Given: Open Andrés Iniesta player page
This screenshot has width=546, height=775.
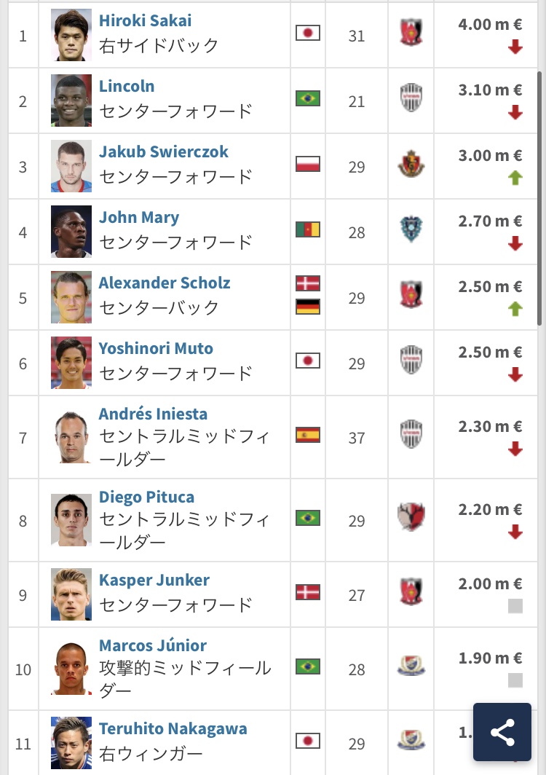Looking at the screenshot, I should [153, 414].
